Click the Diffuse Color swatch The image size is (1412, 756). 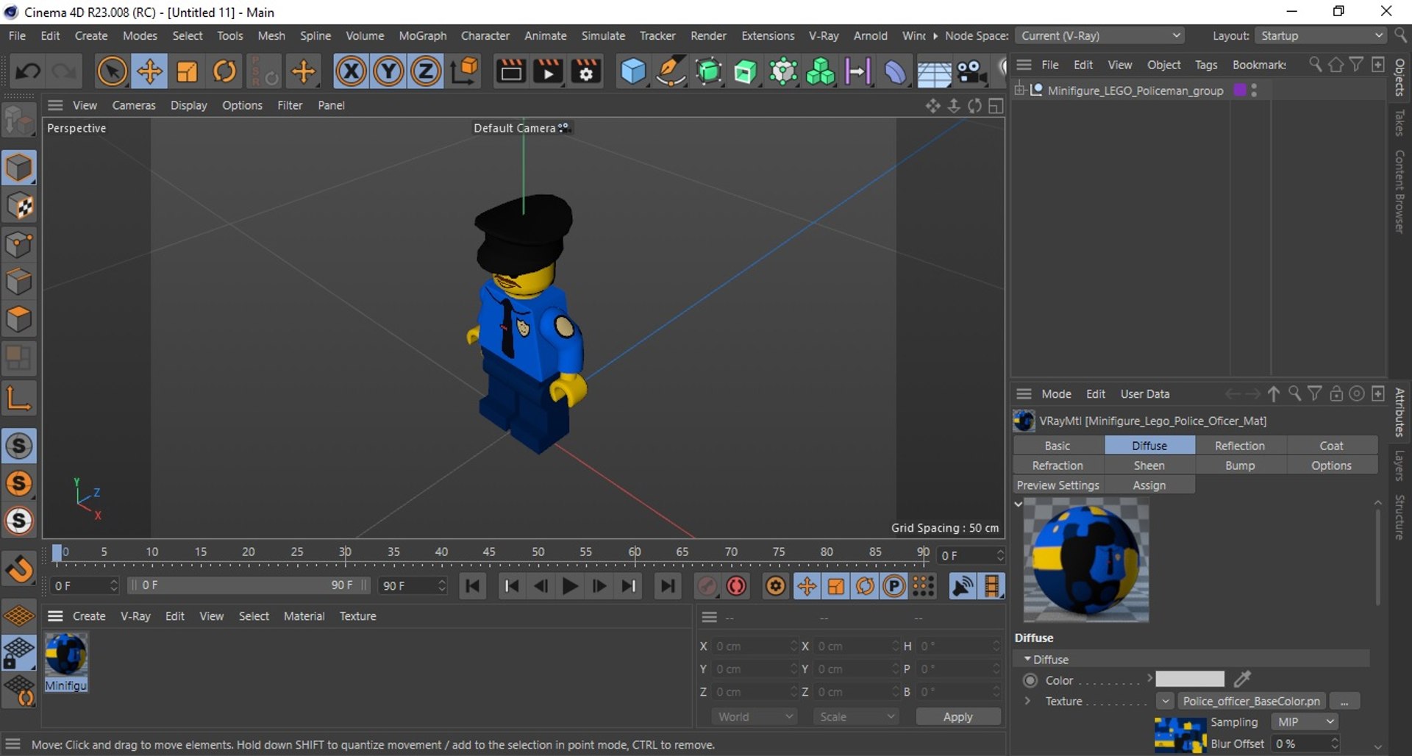(x=1189, y=680)
